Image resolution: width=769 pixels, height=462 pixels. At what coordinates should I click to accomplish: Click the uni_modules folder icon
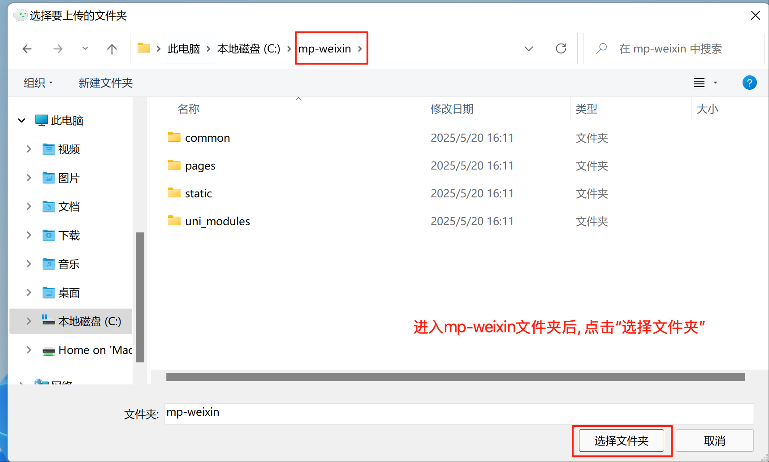click(x=174, y=220)
